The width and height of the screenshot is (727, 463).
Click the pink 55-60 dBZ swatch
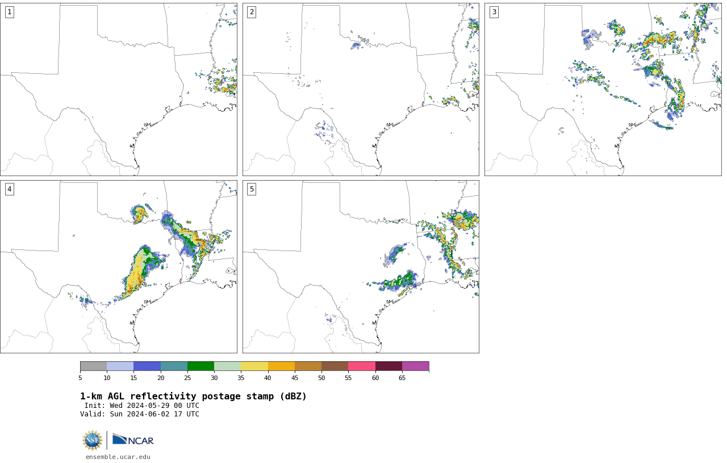(362, 366)
